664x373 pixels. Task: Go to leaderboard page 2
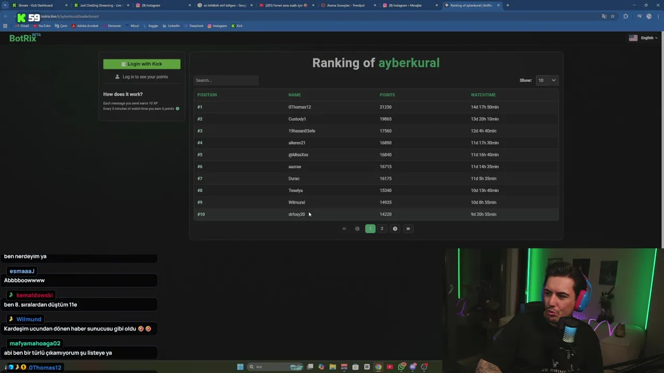[x=382, y=228]
